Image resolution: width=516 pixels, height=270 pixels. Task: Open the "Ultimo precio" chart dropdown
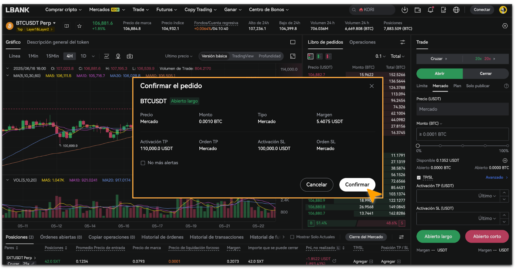coord(179,56)
